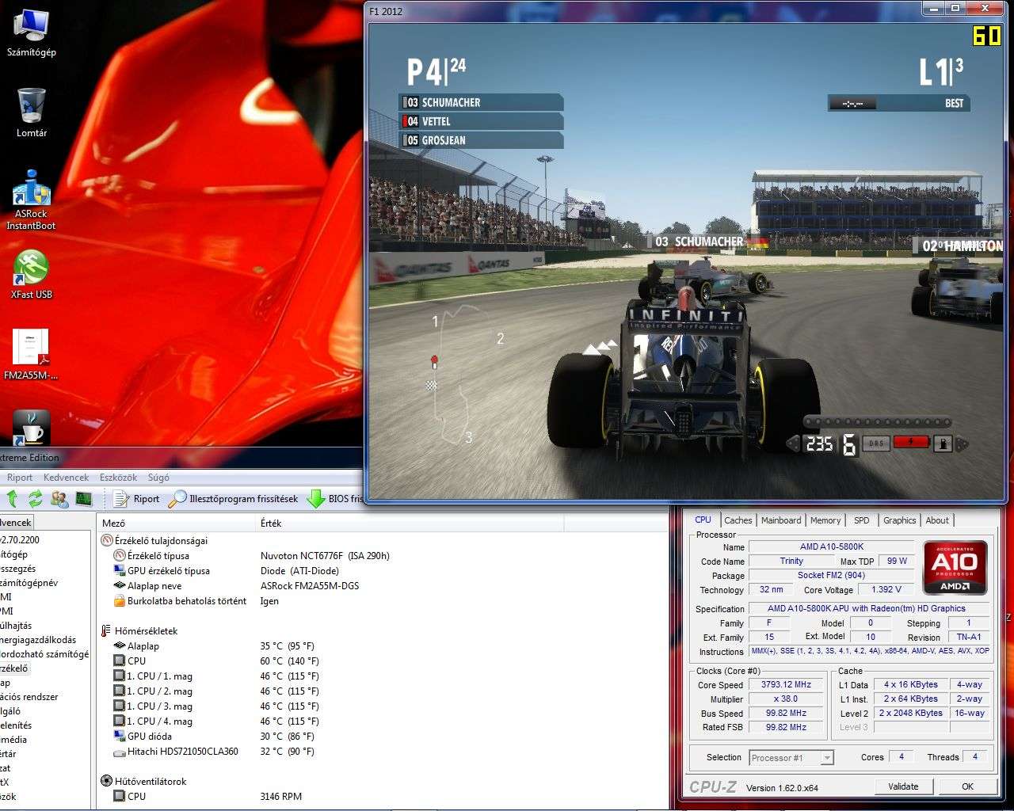Open the FM2A55M PDF document icon
This screenshot has height=811, width=1014.
(x=31, y=355)
